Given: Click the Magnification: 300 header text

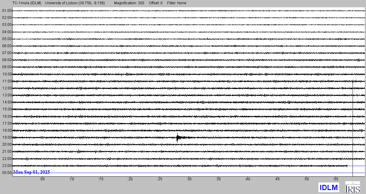Looking at the screenshot, I should pos(129,3).
